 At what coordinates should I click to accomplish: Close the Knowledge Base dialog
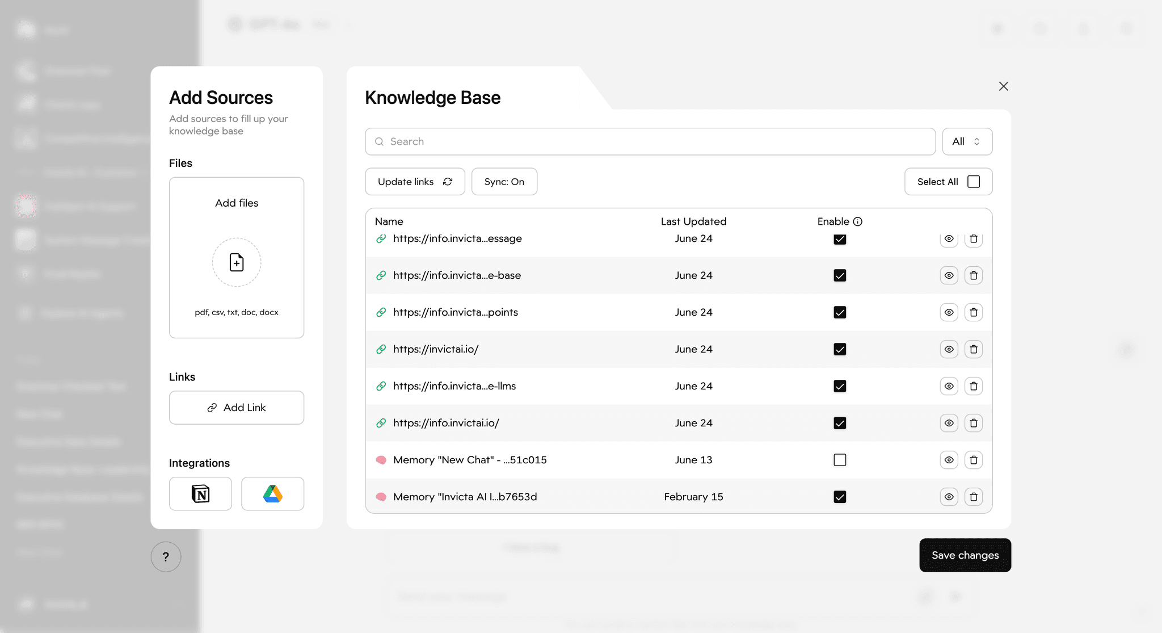click(x=1003, y=86)
